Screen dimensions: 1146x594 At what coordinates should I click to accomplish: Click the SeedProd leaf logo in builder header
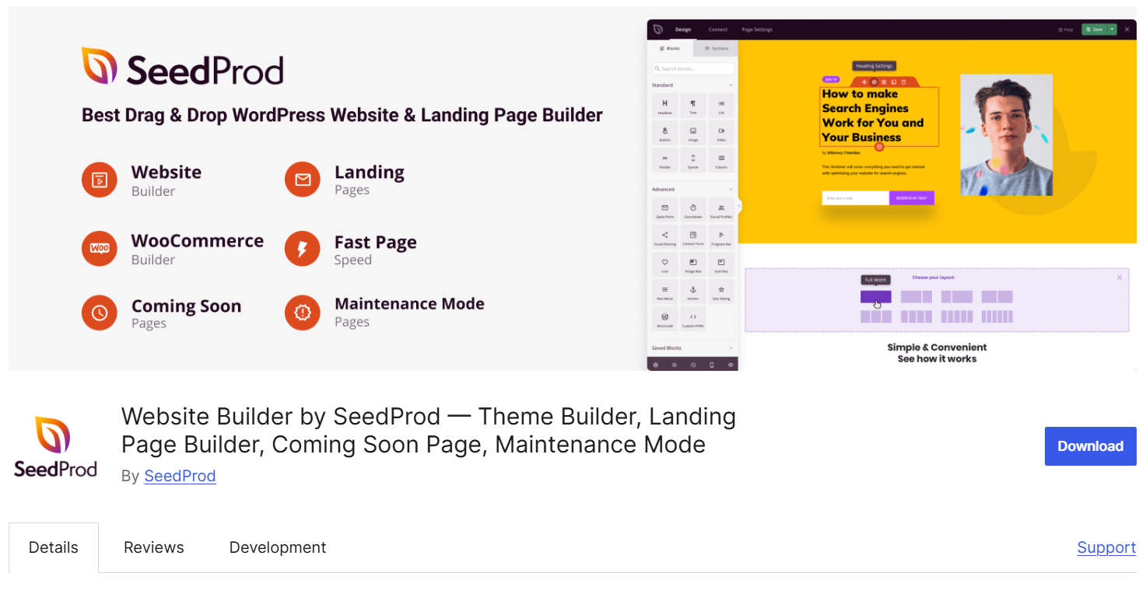[657, 29]
